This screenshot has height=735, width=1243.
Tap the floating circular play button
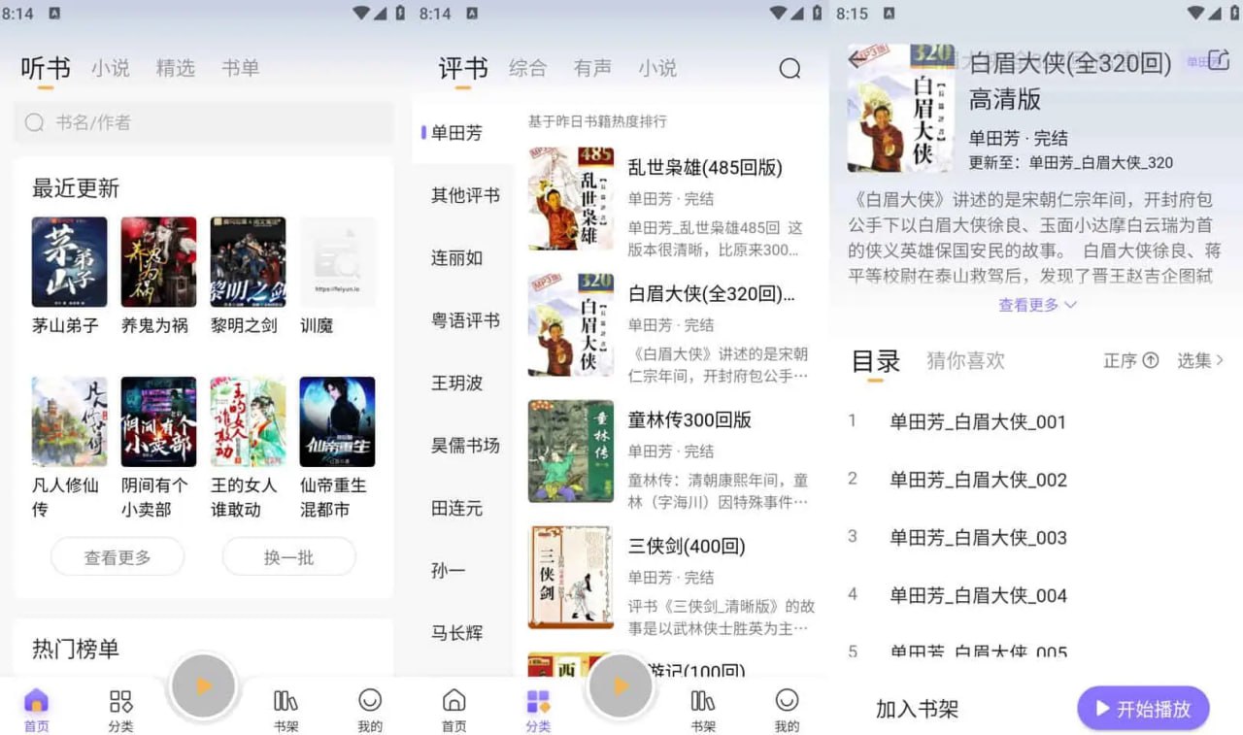pyautogui.click(x=203, y=686)
